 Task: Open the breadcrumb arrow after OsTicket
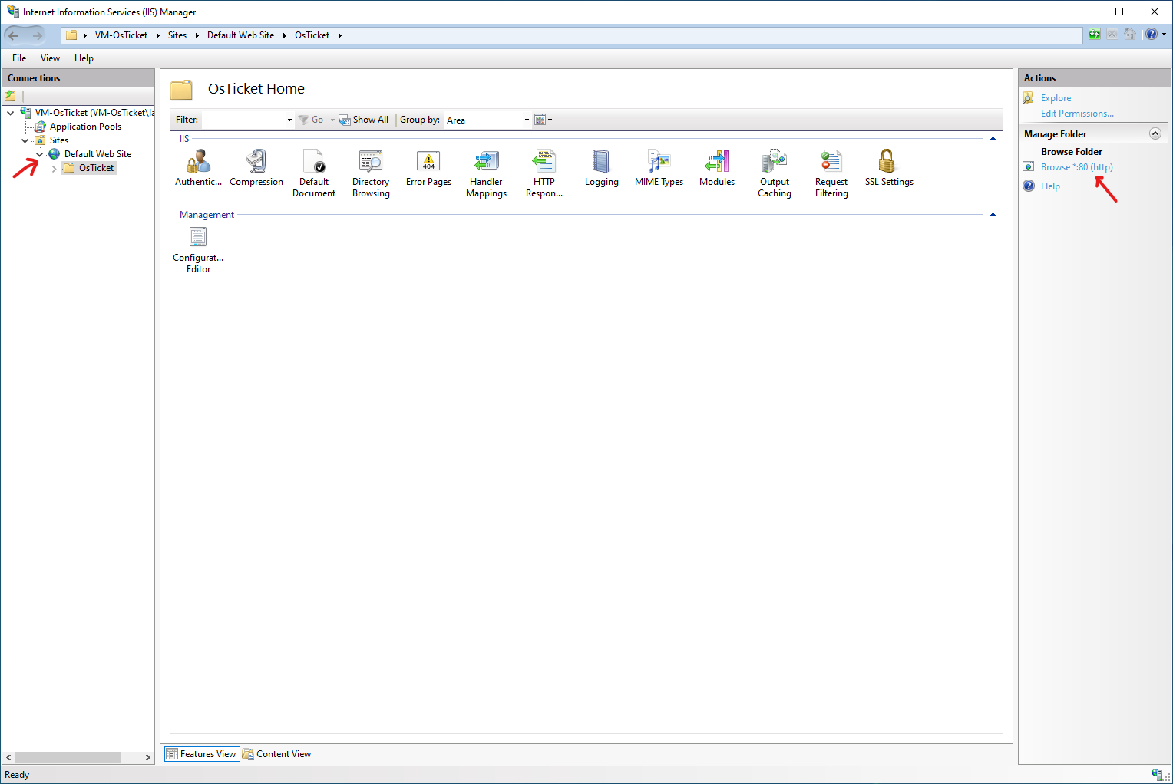point(339,35)
